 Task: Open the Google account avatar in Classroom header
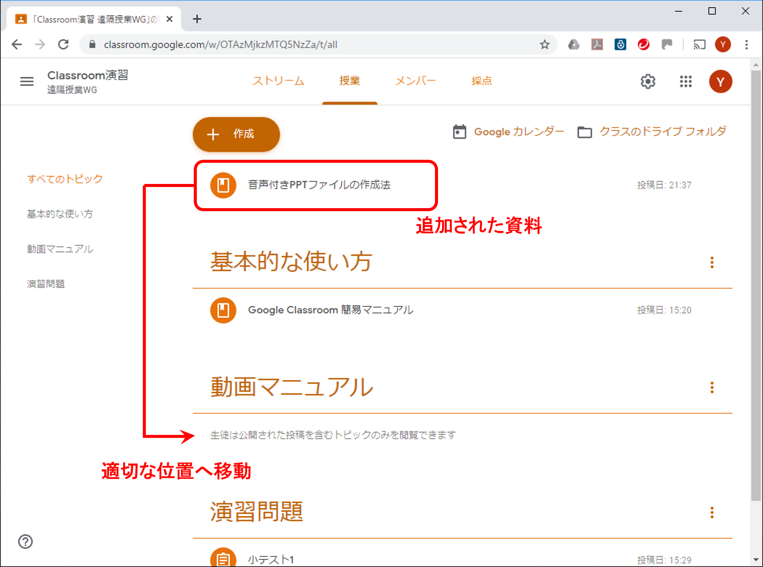point(720,81)
